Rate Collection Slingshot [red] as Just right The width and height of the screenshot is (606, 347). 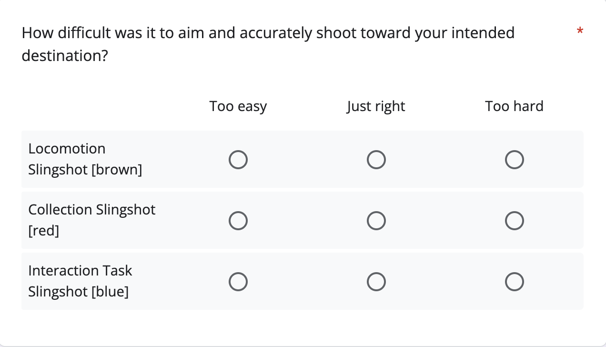click(376, 220)
